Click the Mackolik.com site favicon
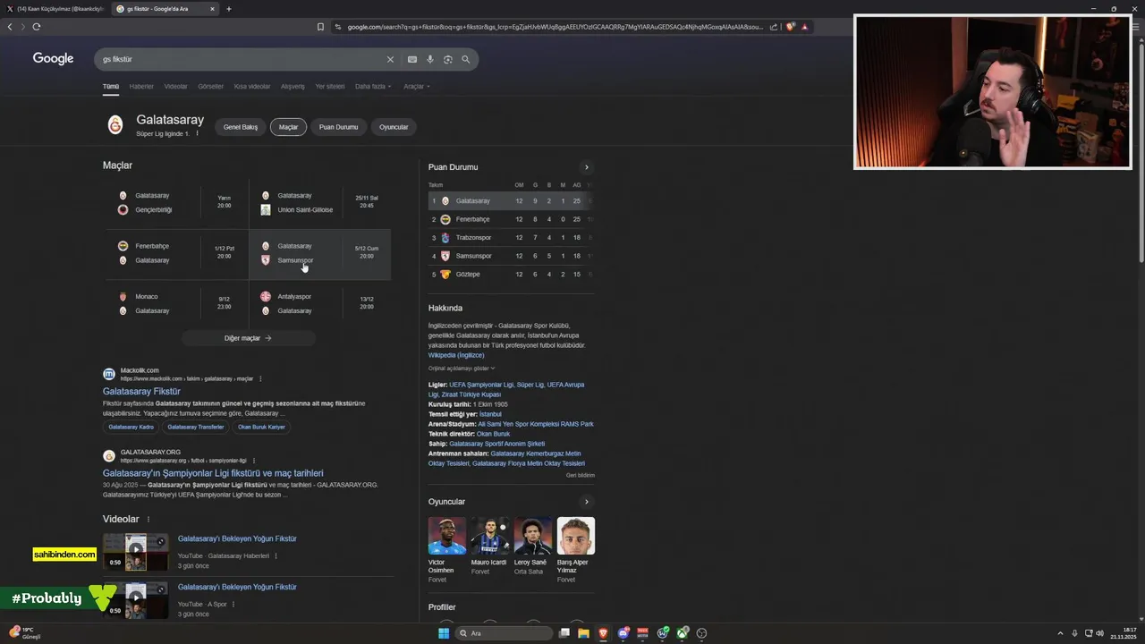The image size is (1145, 644). click(109, 374)
